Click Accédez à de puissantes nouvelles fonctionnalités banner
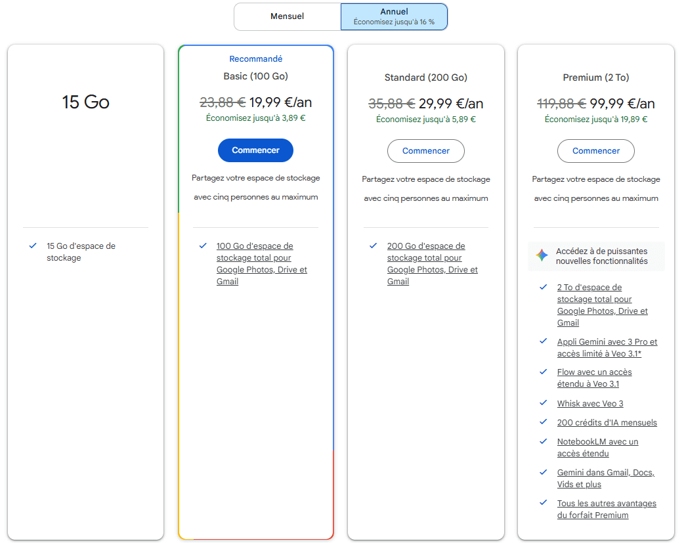This screenshot has height=543, width=684. tap(596, 256)
